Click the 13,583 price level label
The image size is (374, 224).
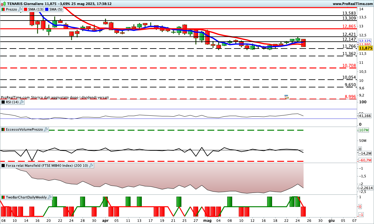click(349, 13)
